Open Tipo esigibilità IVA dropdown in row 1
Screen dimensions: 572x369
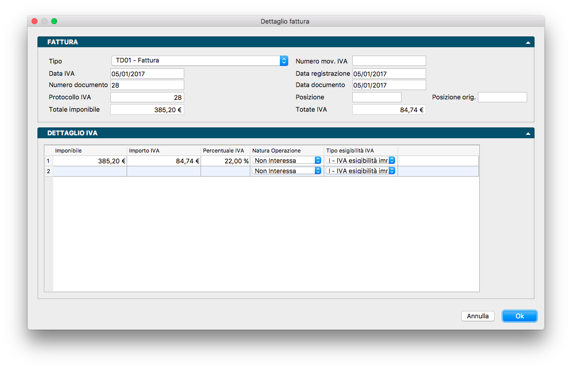[361, 160]
